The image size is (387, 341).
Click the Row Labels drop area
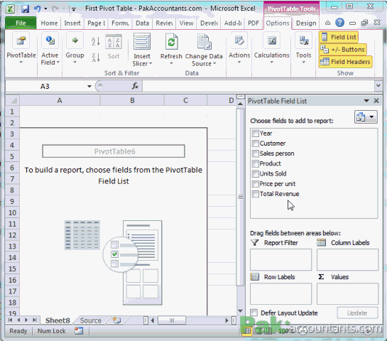tap(281, 294)
